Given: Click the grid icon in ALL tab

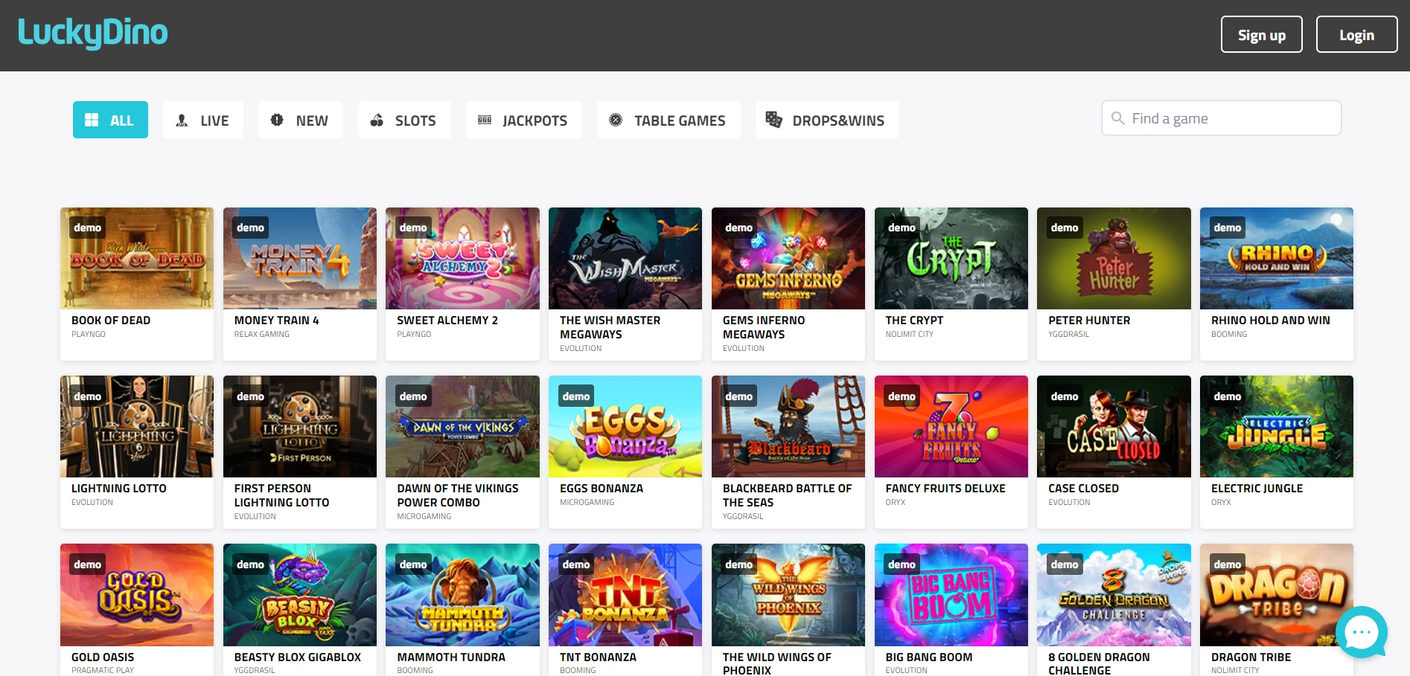Looking at the screenshot, I should coord(92,120).
